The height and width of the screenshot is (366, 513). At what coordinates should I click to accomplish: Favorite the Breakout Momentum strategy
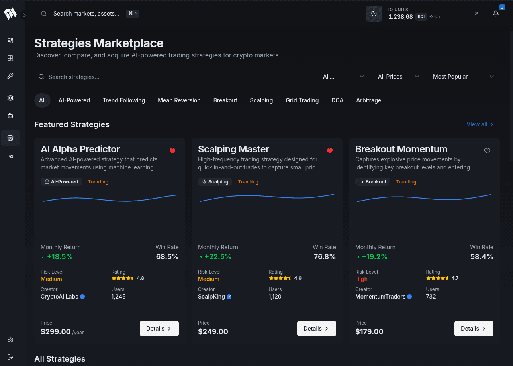point(487,151)
